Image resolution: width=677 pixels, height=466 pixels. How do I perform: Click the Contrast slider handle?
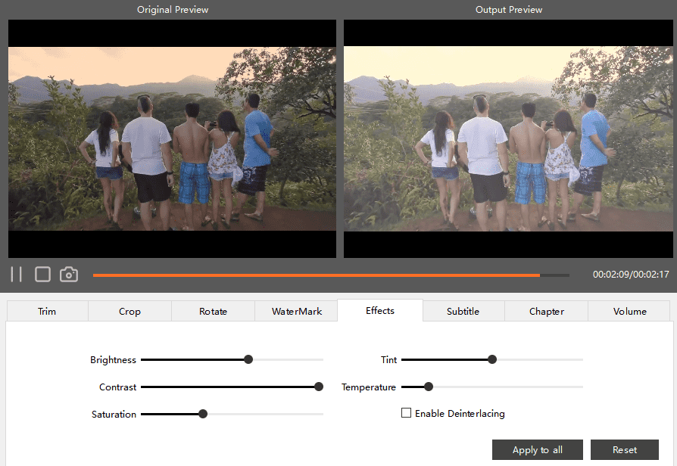(319, 387)
